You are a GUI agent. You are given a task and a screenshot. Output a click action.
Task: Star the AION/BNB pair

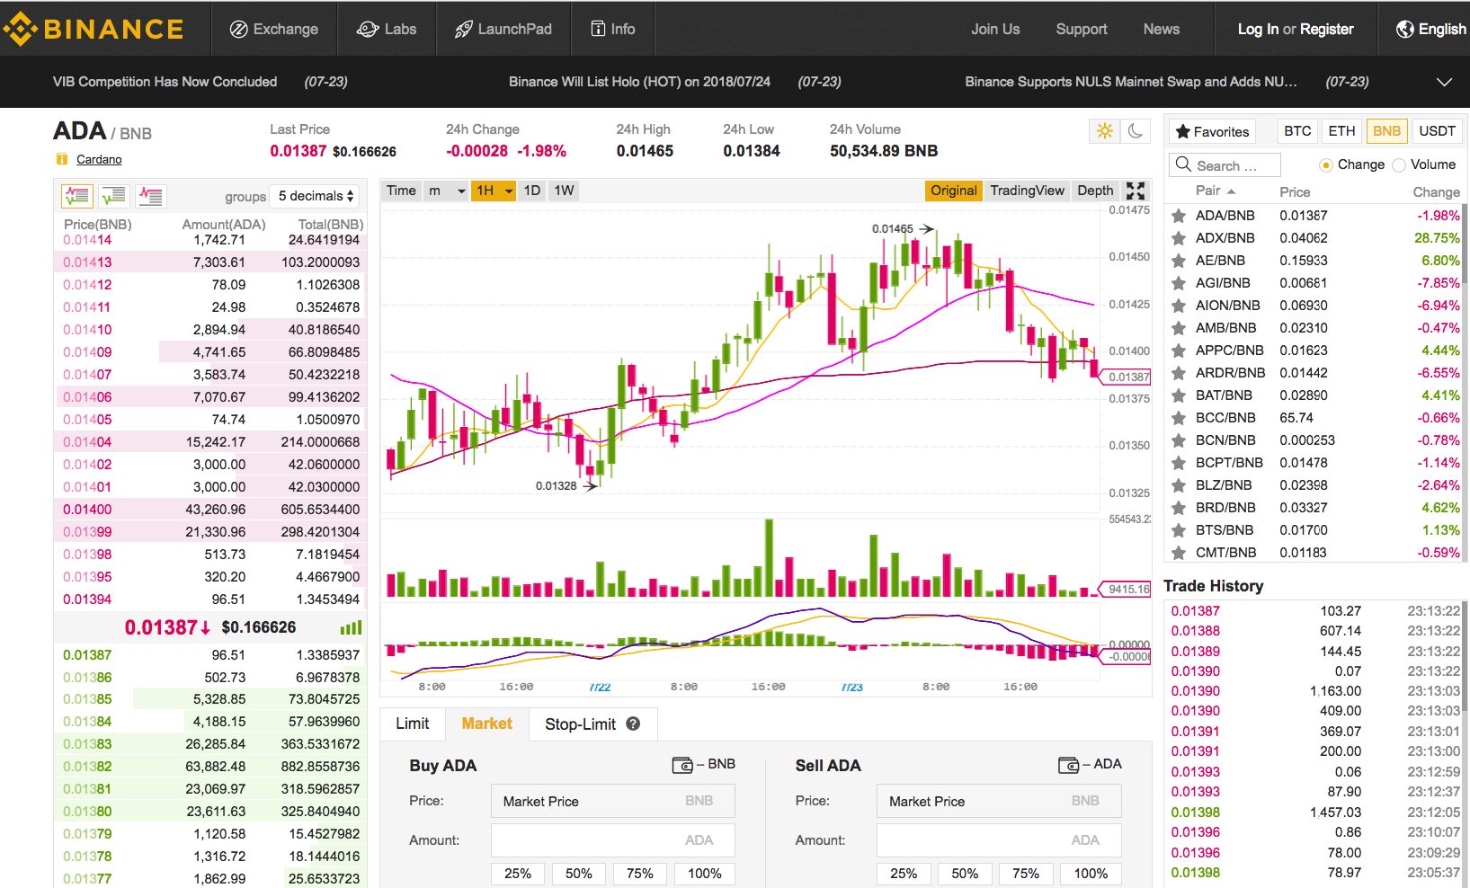pyautogui.click(x=1178, y=306)
